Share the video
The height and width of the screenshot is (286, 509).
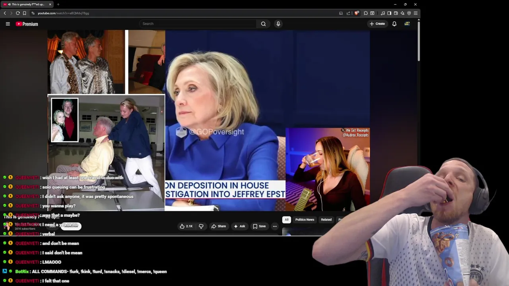[x=218, y=226]
